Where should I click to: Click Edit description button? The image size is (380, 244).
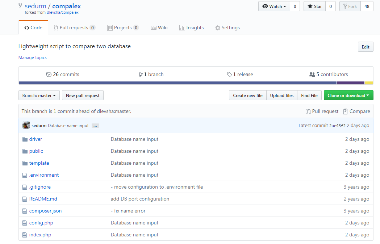366,47
